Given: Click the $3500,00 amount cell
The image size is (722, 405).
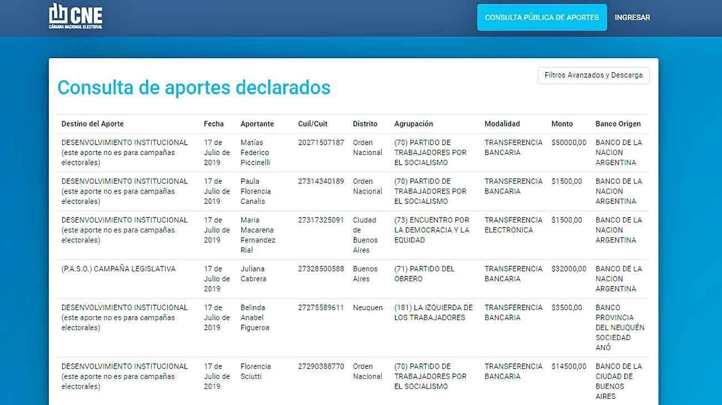Looking at the screenshot, I should pyautogui.click(x=566, y=308).
